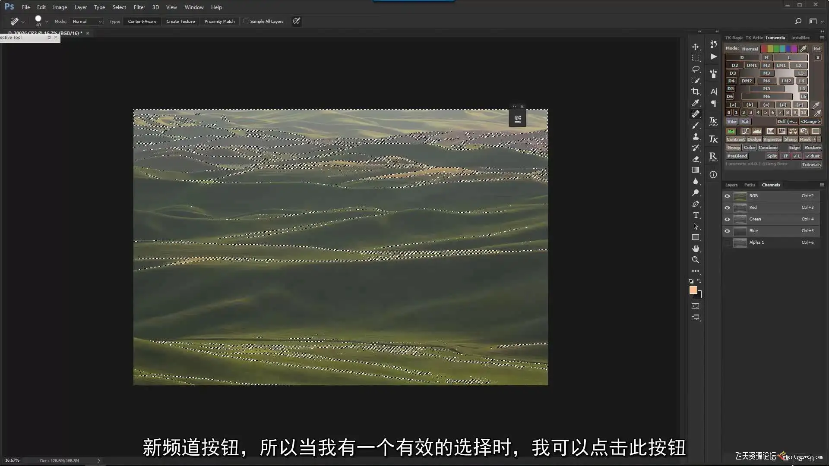This screenshot has width=829, height=466.
Task: Enable Sample All Layers checkbox
Action: tap(246, 21)
